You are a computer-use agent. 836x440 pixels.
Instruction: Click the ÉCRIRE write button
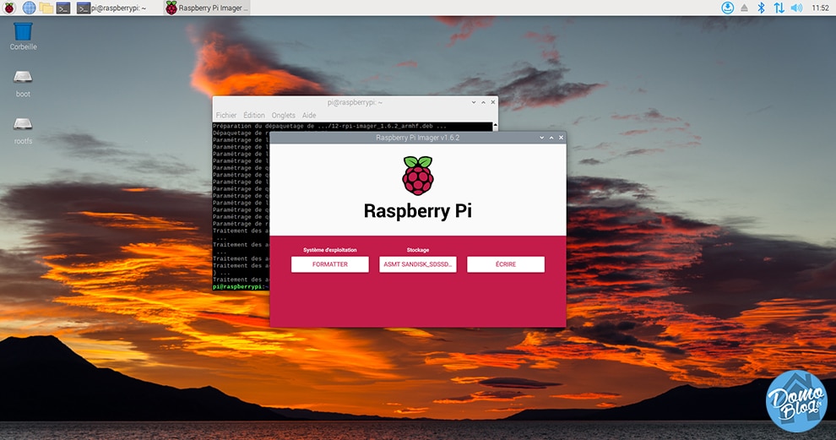coord(506,264)
